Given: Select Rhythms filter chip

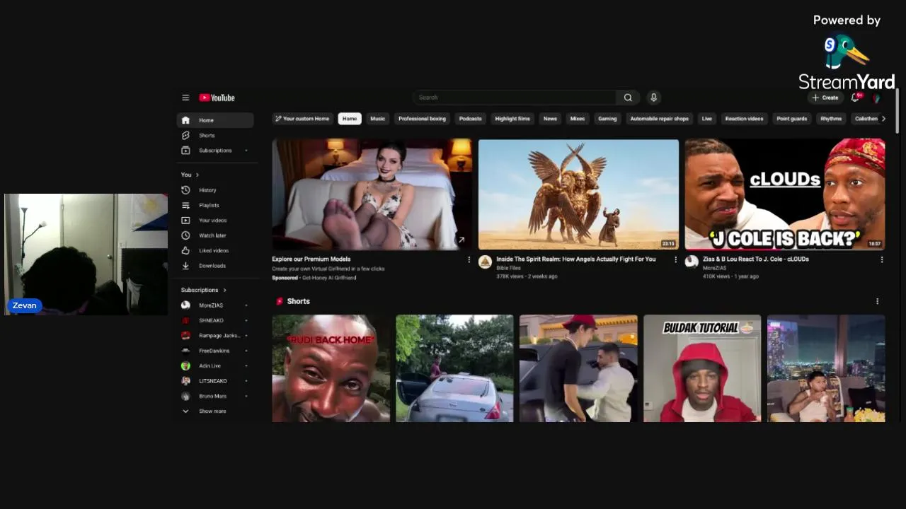Looking at the screenshot, I should [831, 119].
